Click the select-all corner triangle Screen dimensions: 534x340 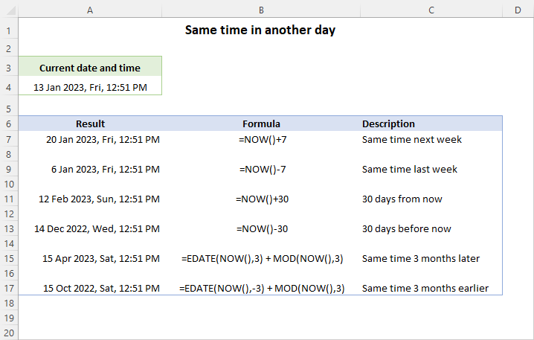coord(9,10)
